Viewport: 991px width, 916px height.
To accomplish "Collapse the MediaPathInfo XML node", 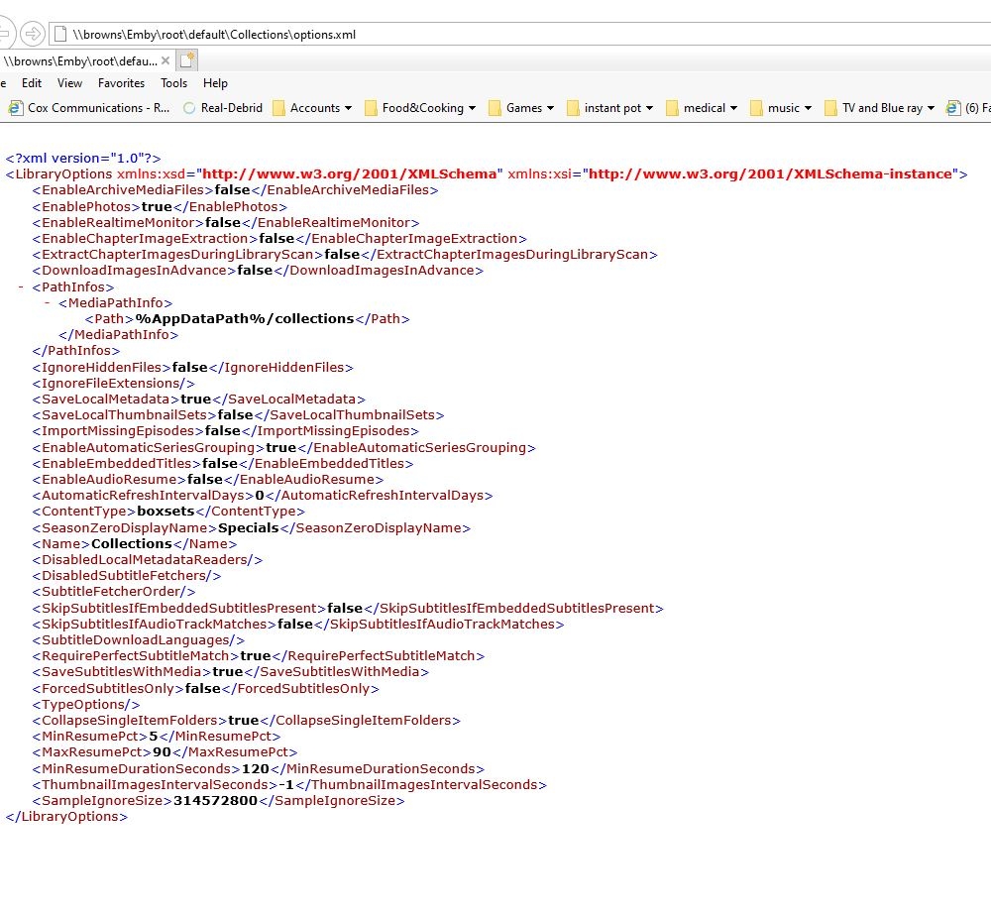I will pyautogui.click(x=48, y=302).
